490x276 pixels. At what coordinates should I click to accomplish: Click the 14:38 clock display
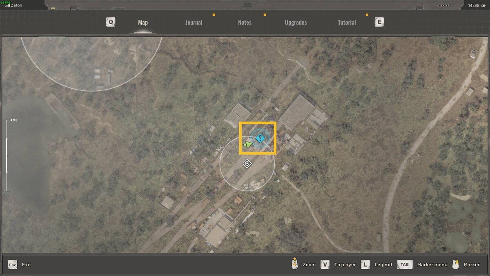474,5
